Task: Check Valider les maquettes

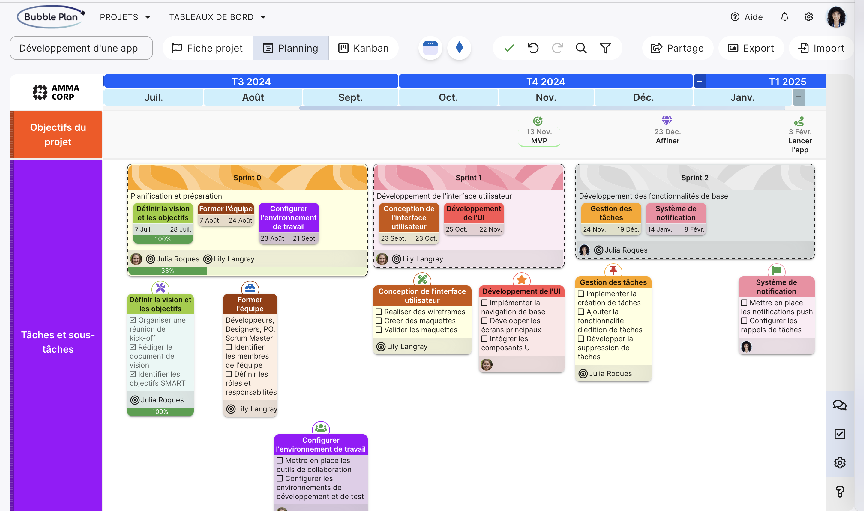Action: 379,329
